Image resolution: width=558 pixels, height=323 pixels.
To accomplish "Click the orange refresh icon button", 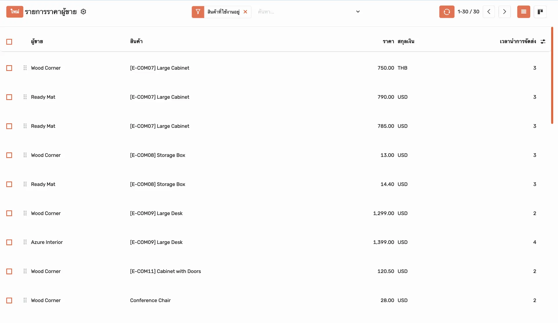I will click(447, 12).
